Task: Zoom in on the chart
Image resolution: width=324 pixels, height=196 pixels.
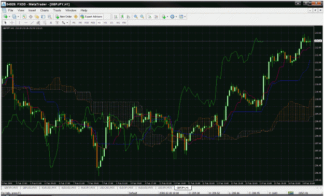Action: pos(135,17)
